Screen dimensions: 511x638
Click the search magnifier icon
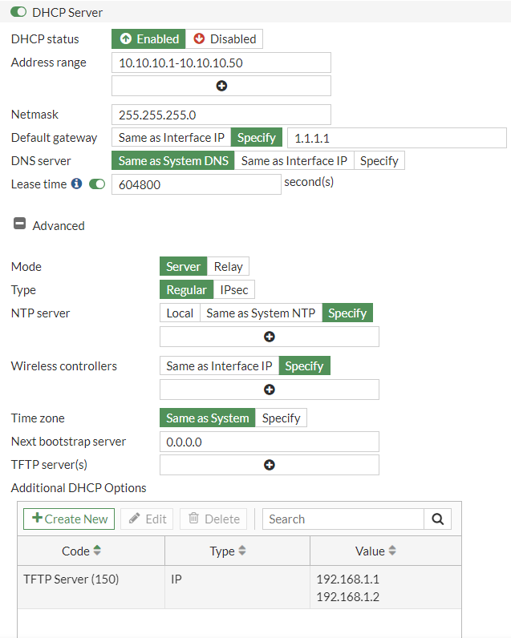pyautogui.click(x=437, y=519)
